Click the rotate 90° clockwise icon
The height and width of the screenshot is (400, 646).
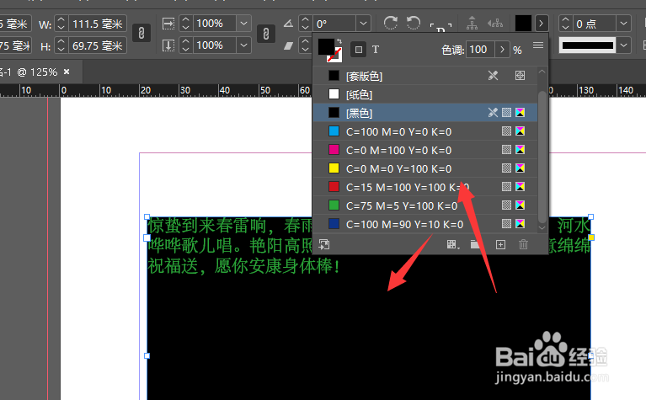[x=391, y=23]
